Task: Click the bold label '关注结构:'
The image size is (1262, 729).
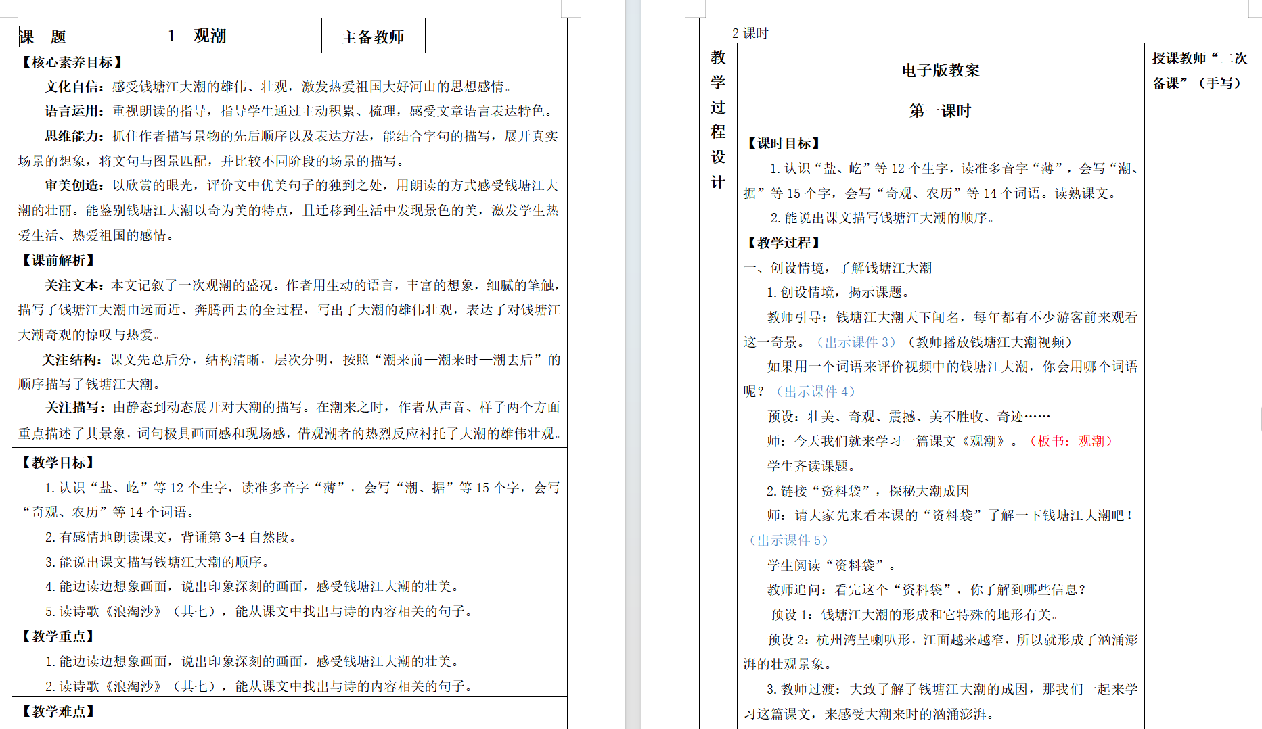Action: coord(73,360)
